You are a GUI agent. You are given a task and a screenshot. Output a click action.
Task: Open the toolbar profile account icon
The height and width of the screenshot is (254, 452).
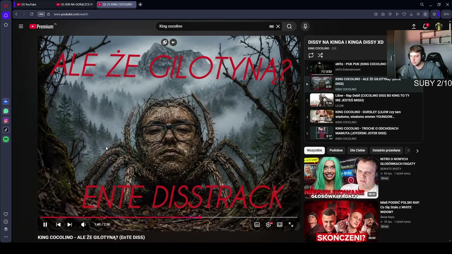425,14
